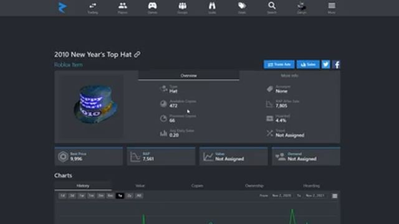Click the Best Price Robux icon
The image size is (399, 224).
tap(63, 157)
